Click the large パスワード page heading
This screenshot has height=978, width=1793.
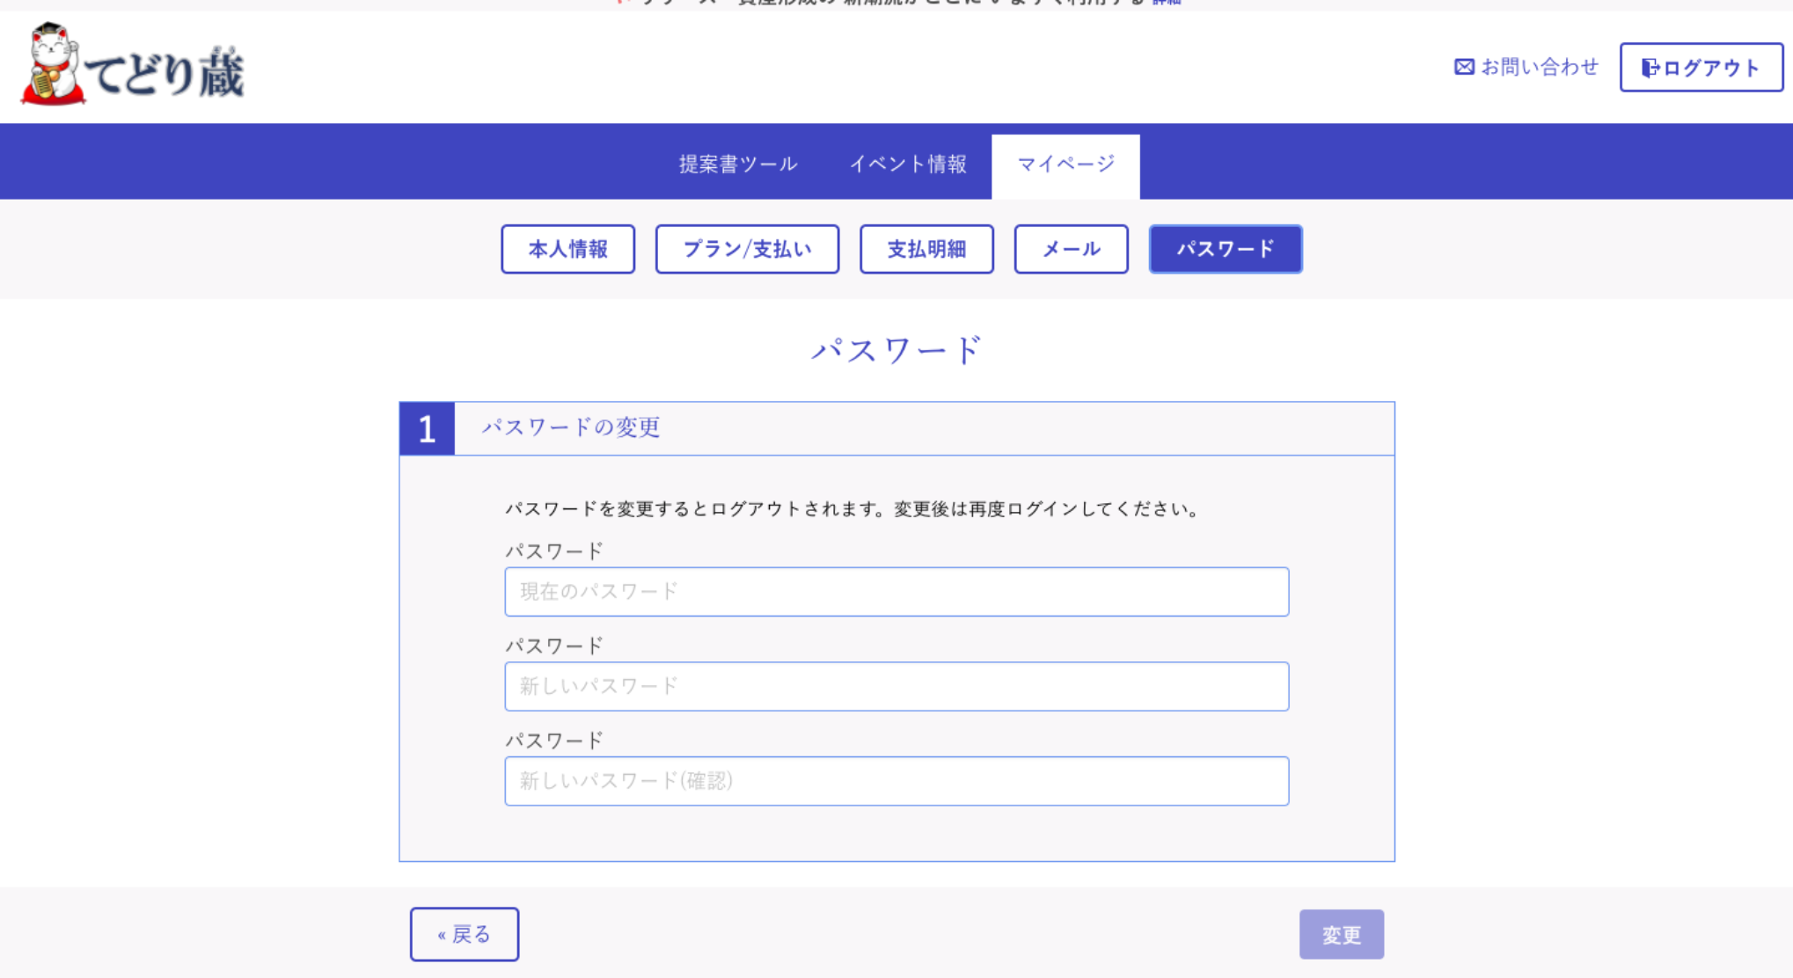click(x=896, y=350)
